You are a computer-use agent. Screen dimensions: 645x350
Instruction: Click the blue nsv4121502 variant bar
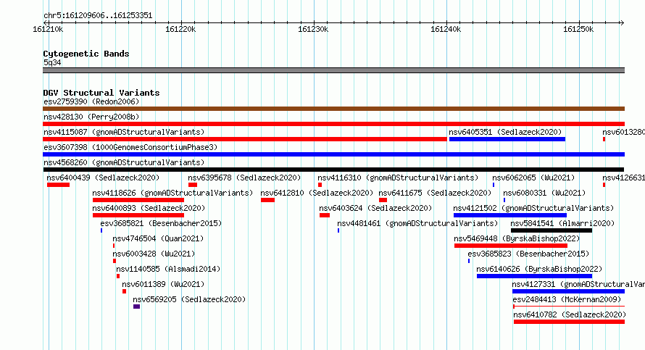click(510, 215)
